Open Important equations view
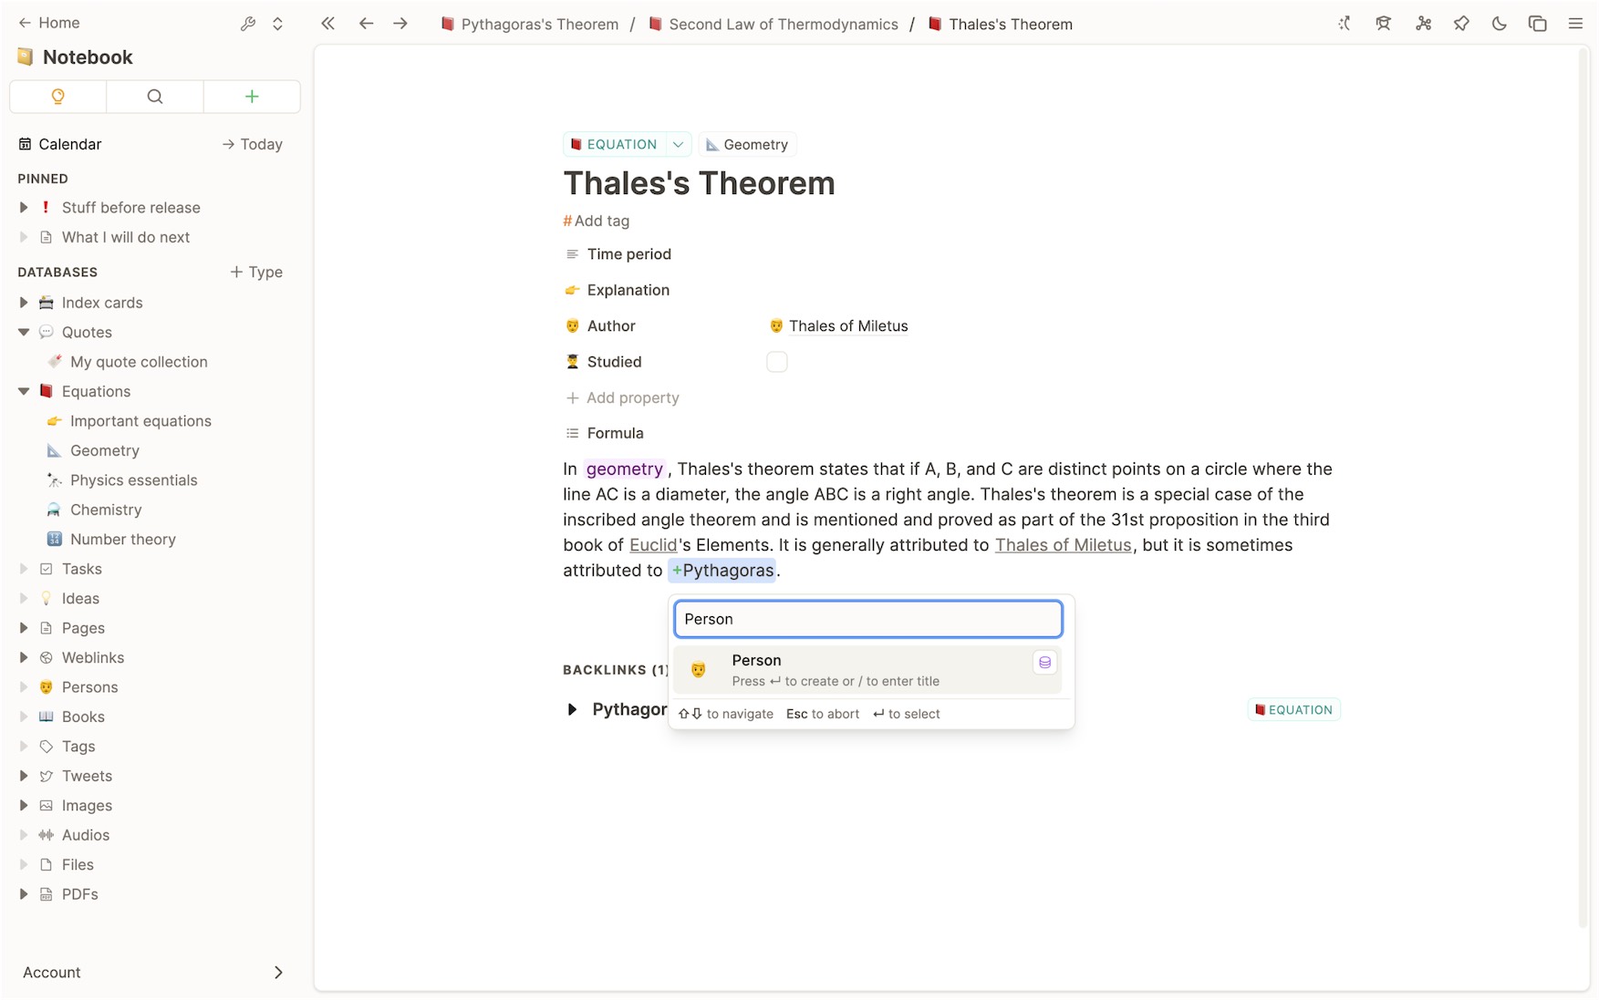This screenshot has height=1000, width=1599. pos(140,421)
